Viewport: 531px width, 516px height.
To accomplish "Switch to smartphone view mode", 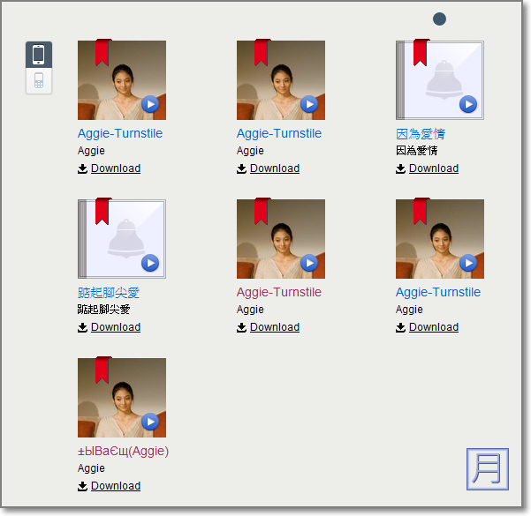I will 39,55.
